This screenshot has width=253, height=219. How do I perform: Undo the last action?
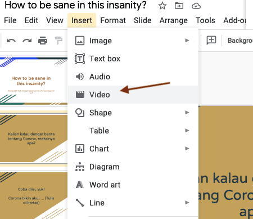tap(11, 41)
